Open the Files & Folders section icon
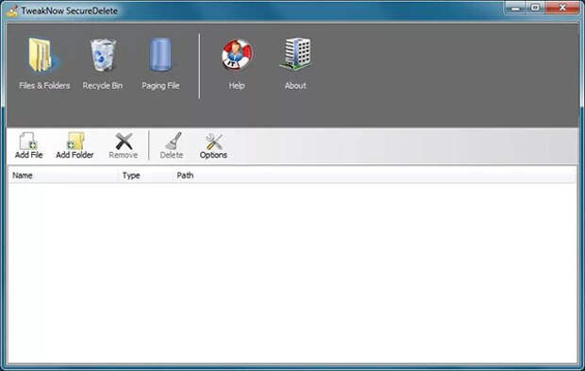Image resolution: width=585 pixels, height=371 pixels. click(x=42, y=55)
